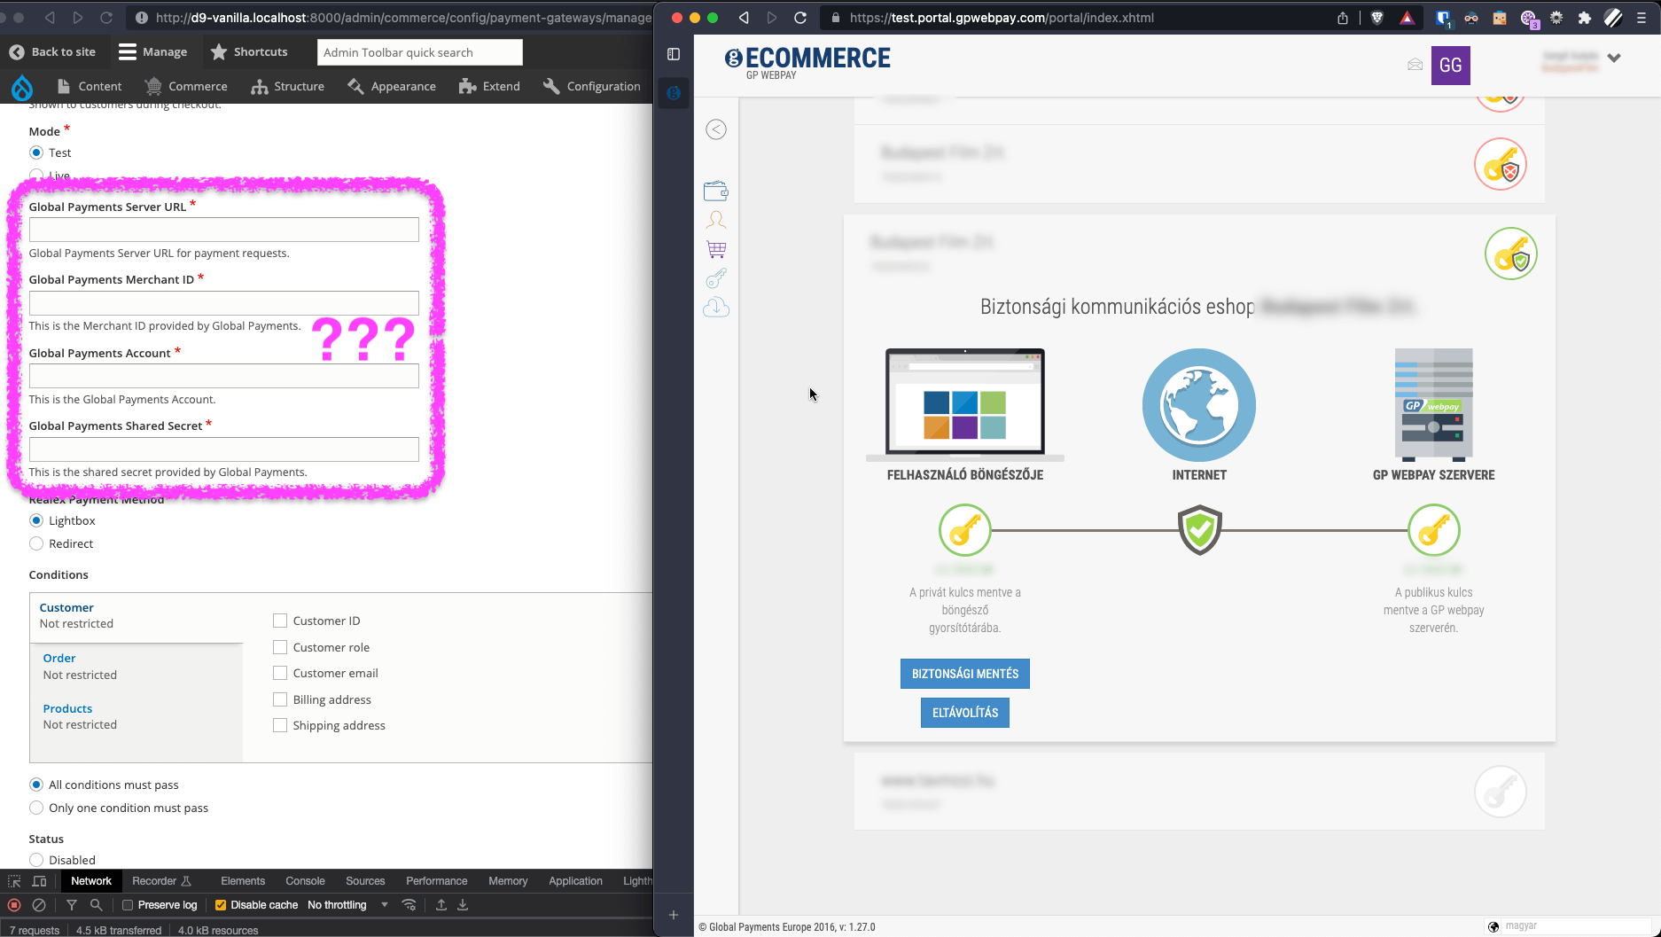Viewport: 1661px width, 937px height.
Task: Clear the network log in DevTools
Action: tap(39, 905)
